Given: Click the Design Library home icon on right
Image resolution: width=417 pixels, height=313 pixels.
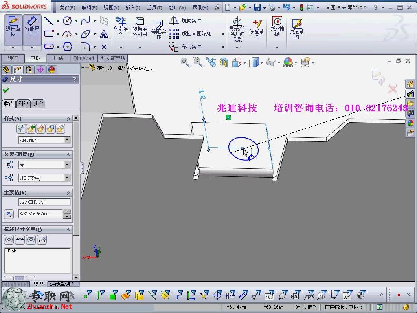Looking at the screenshot, I should click(410, 84).
